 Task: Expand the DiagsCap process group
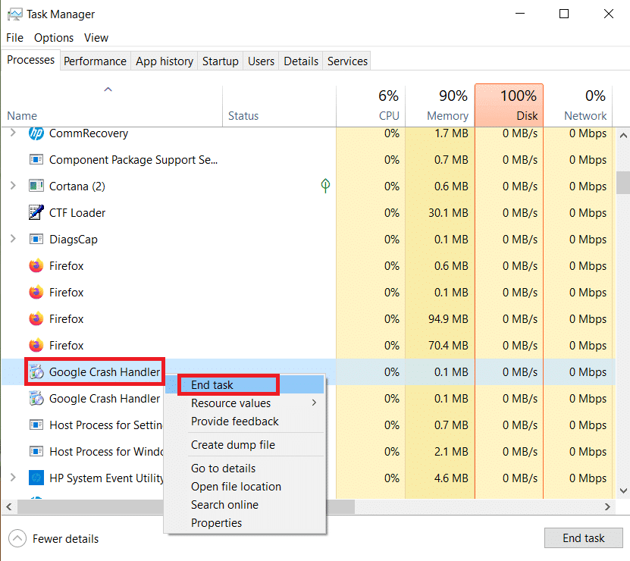(x=13, y=240)
